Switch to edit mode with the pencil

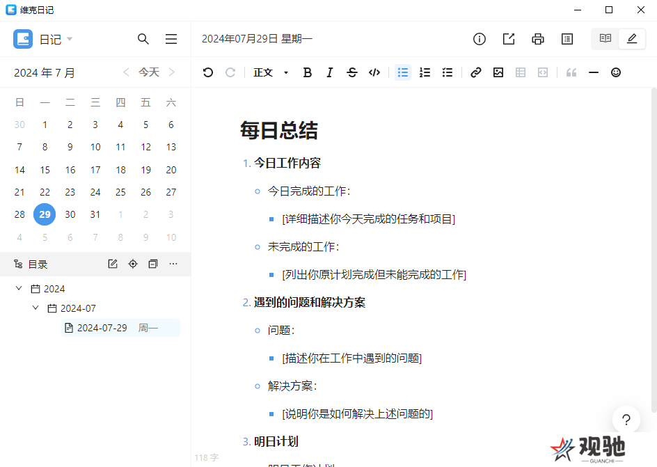coord(632,38)
